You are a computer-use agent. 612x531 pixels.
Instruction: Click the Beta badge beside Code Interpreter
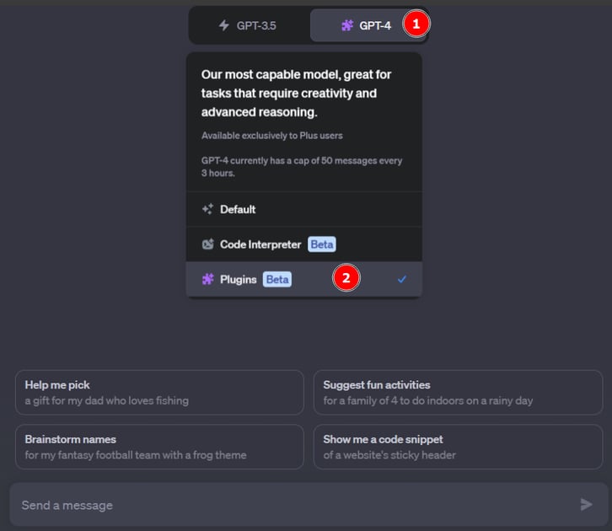point(322,244)
